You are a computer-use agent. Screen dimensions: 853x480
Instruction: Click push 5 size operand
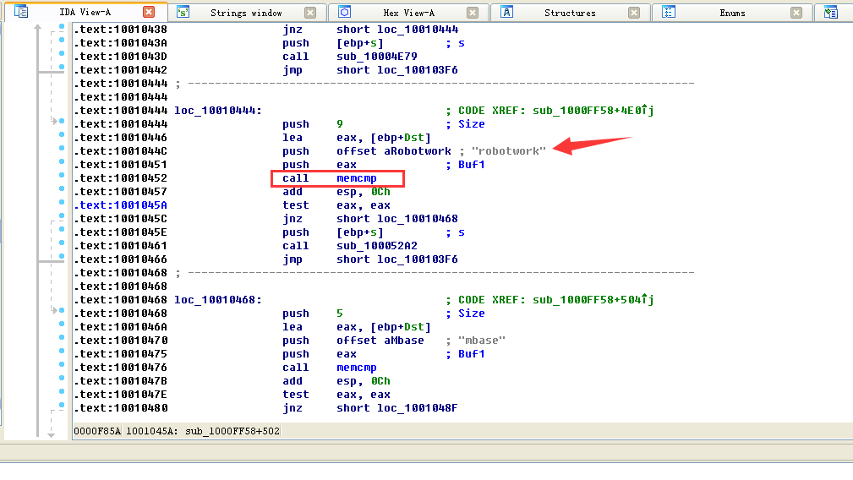click(340, 314)
